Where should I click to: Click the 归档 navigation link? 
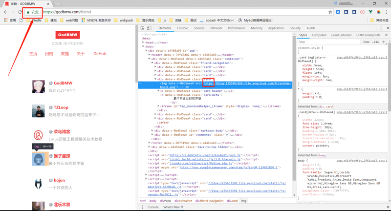click(49, 54)
